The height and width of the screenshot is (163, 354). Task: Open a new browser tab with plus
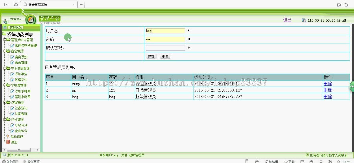click(81, 4)
